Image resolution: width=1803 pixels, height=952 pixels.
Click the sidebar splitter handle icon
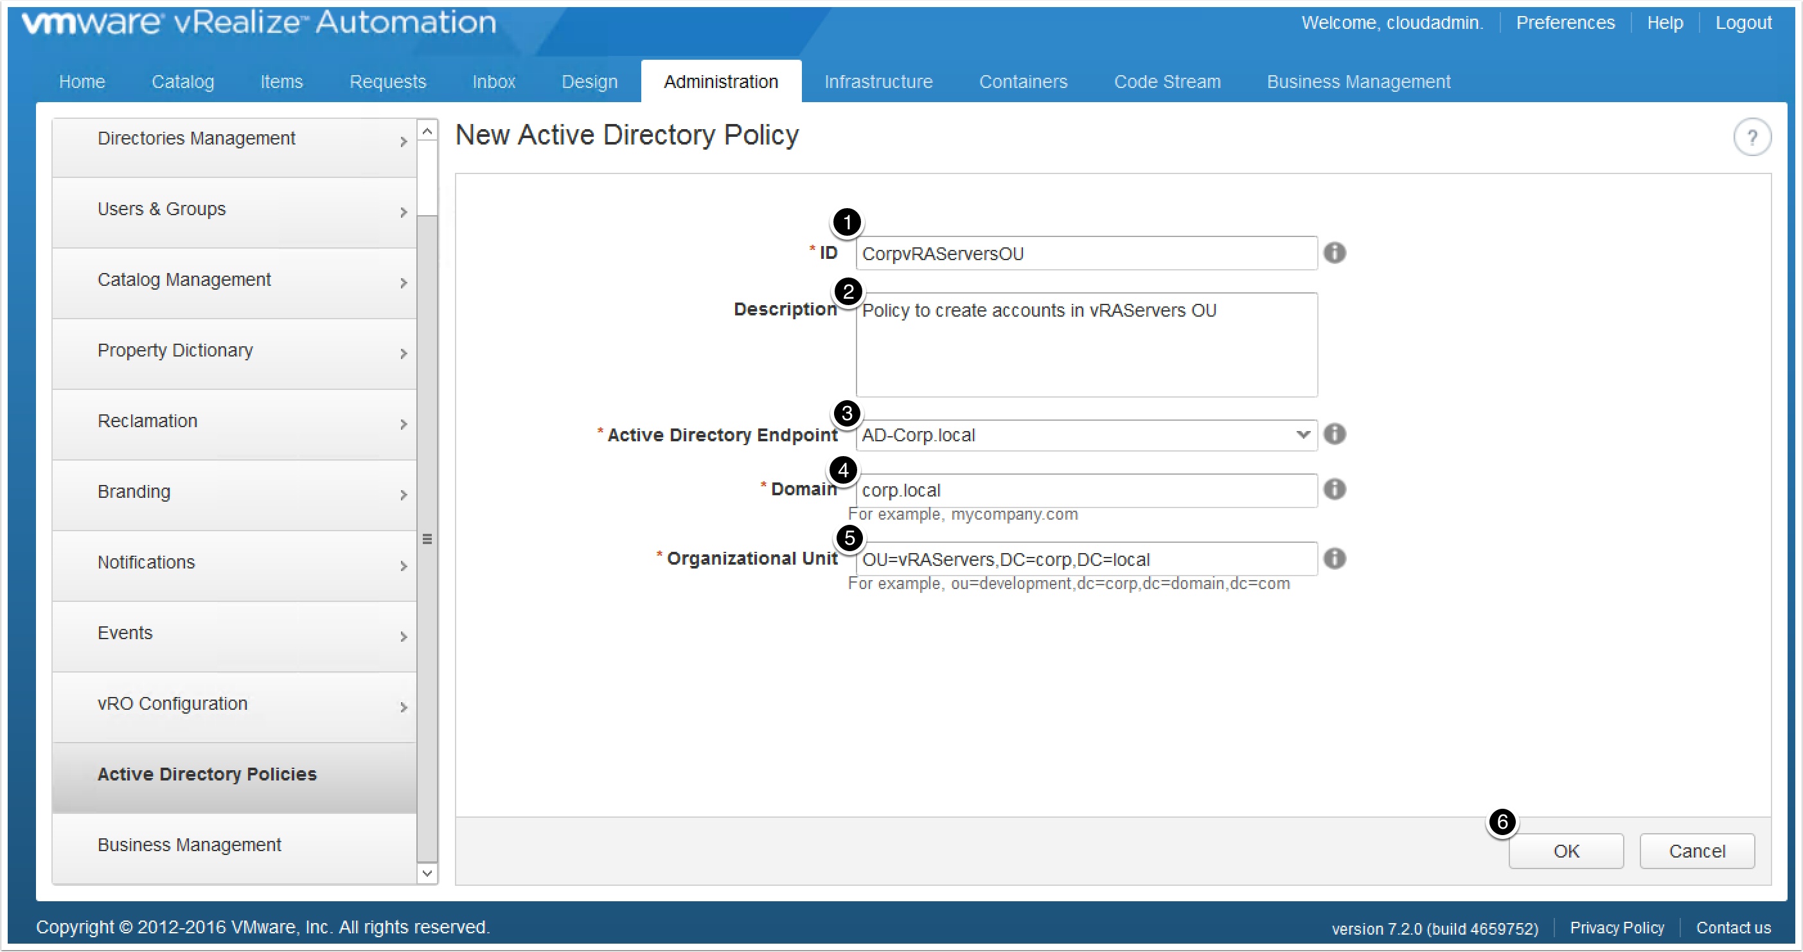427,540
